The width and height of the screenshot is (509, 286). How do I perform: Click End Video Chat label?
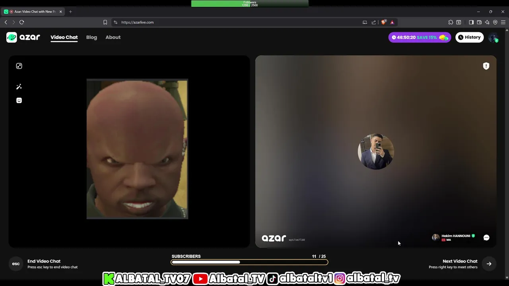tap(44, 261)
